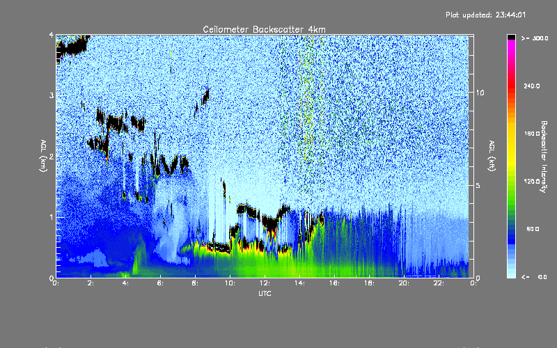Click the '4:' UTC hour tick
Viewport: 557px width, 348px height.
tap(125, 283)
